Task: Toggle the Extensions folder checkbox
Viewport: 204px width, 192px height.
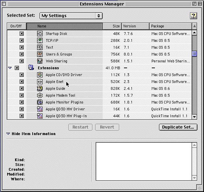Action: 17,68
